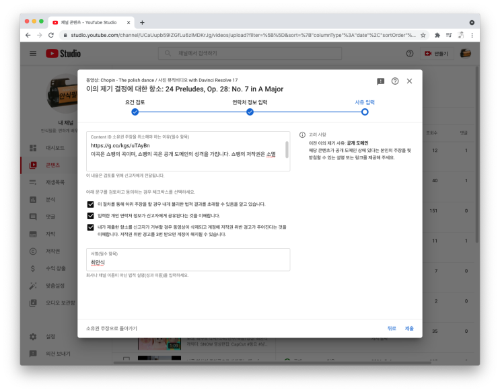Click the address bar URL
Screen dimensions: 500x392
point(243,35)
